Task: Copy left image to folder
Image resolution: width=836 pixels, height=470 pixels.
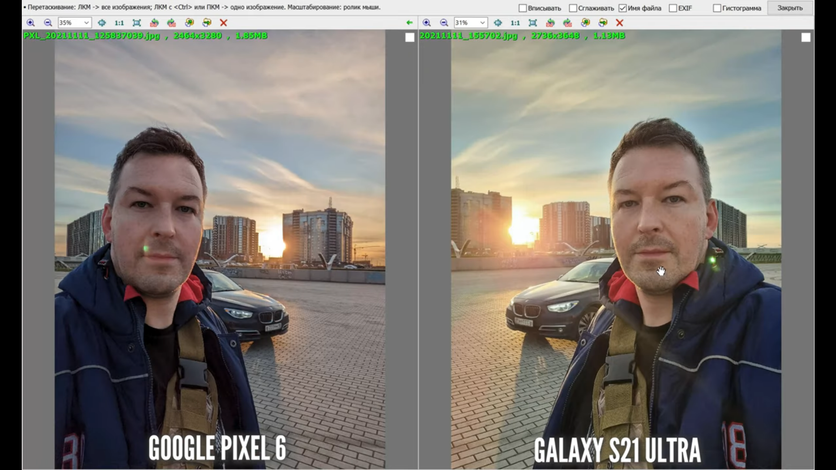Action: pyautogui.click(x=189, y=23)
